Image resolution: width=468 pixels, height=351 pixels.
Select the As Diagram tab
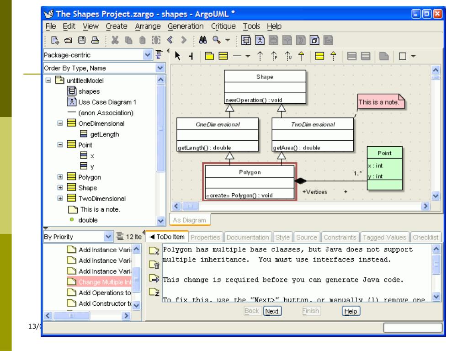click(x=190, y=220)
